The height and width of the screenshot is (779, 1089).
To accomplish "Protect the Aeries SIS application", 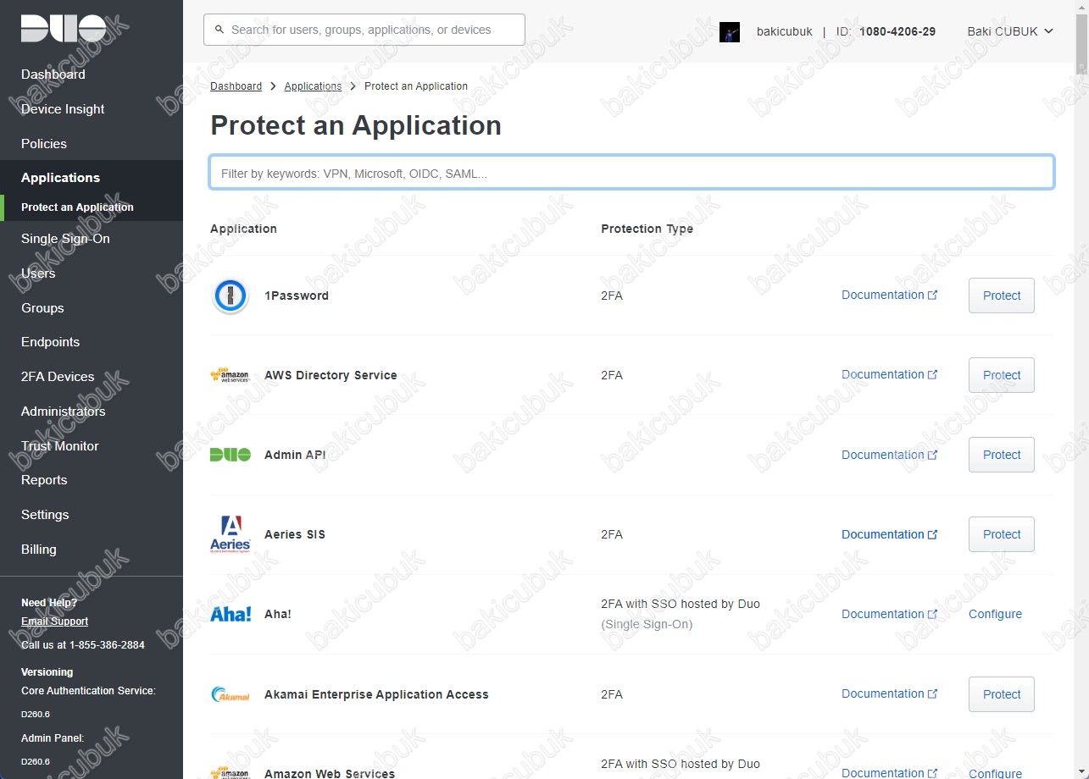I will pos(1002,534).
